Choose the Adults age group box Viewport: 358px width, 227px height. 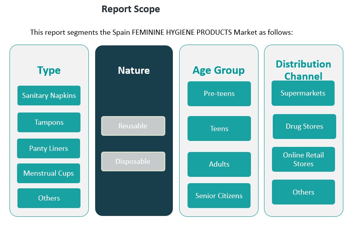(219, 164)
